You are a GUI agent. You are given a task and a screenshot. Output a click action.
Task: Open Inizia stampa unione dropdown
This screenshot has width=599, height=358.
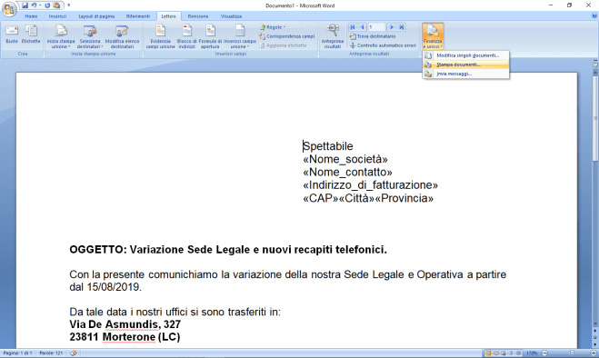61,36
